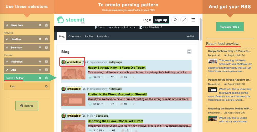Switch to the Blog tab
The height and width of the screenshot is (132, 257).
coord(62,36)
